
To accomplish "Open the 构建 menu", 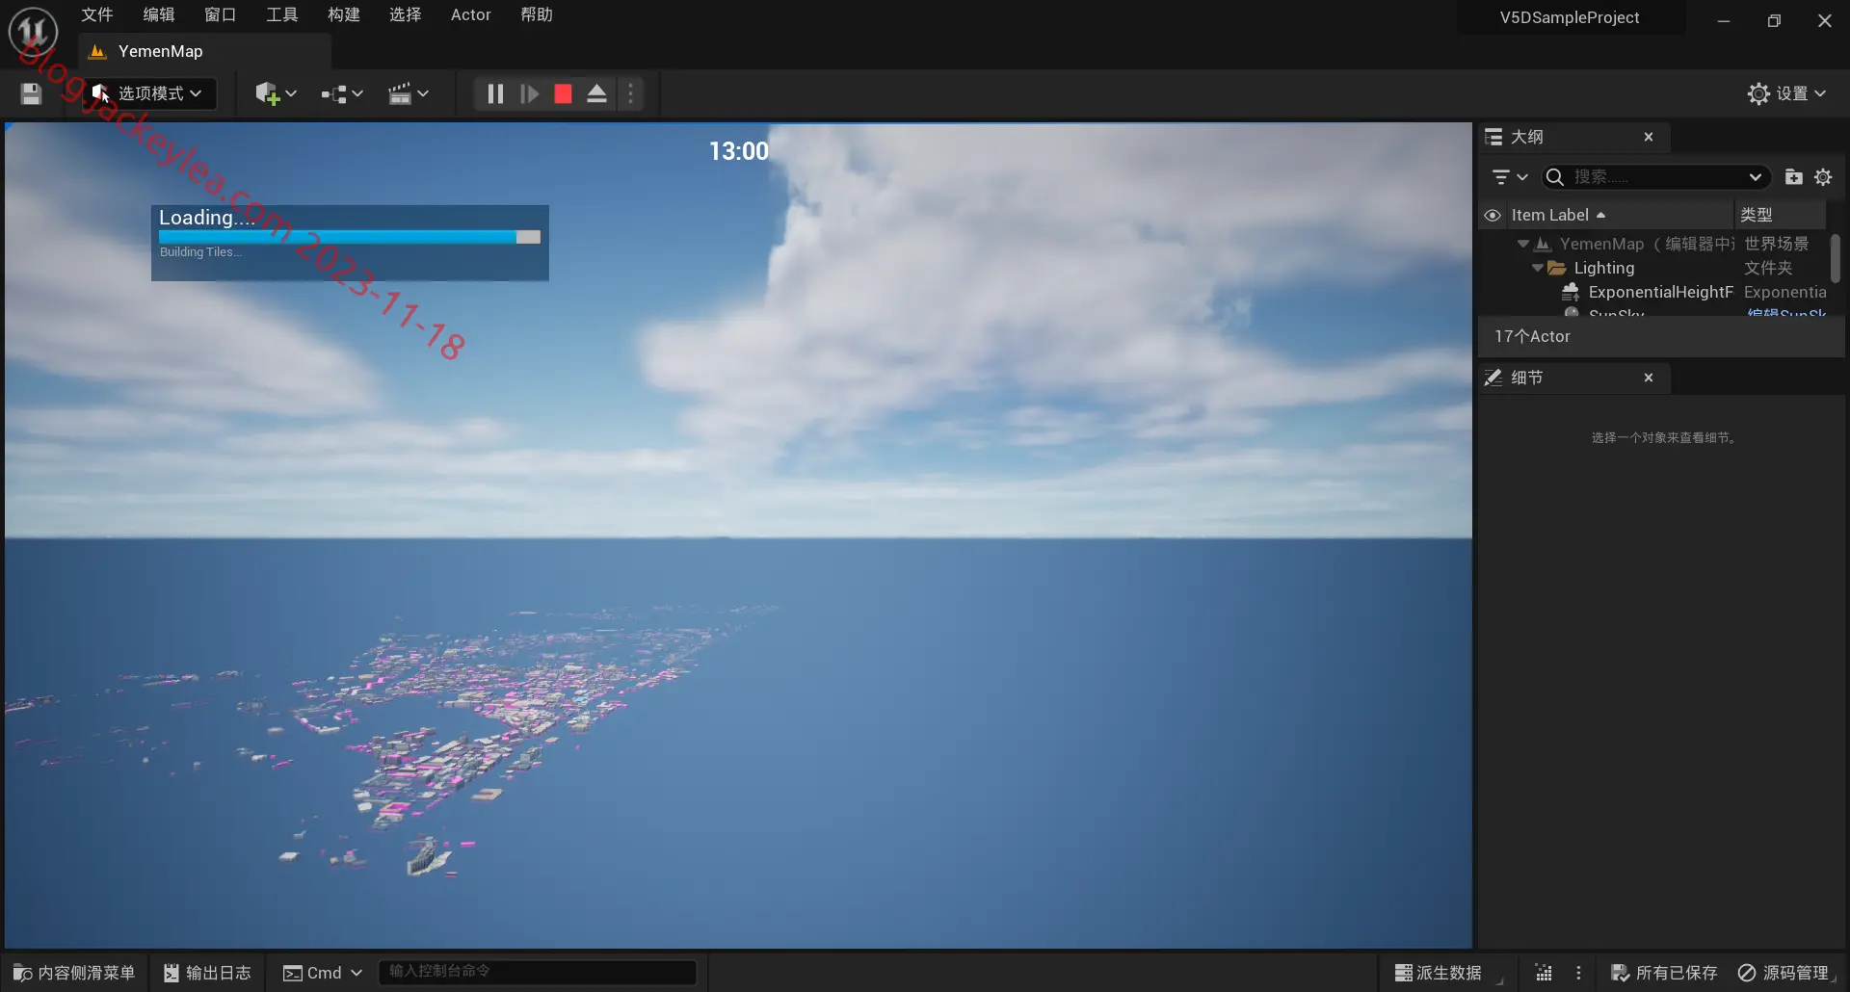I will [343, 14].
